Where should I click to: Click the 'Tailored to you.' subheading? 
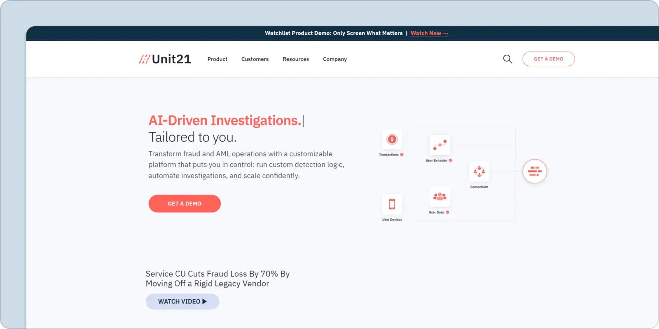[x=193, y=137]
